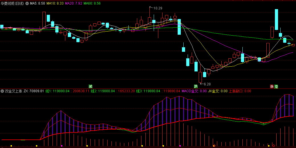The image size is (296, 148).
Task: Expand the dropdown icon beside 双金叉上涨
Action: click(2, 91)
